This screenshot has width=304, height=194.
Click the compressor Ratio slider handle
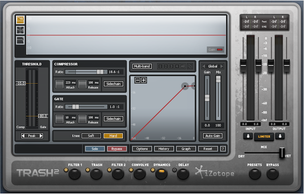pyautogui.click(x=100, y=72)
